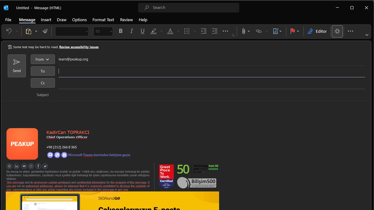374x210 pixels.
Task: Click the Search box in title bar
Action: tap(189, 8)
